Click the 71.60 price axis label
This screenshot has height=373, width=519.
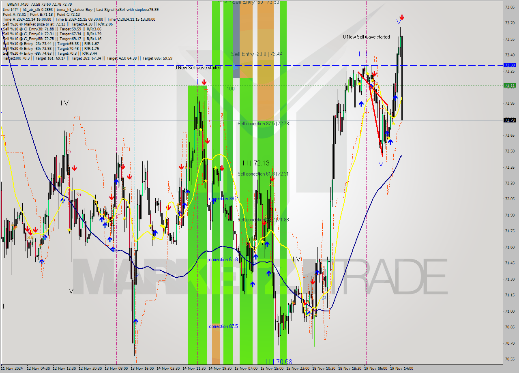coord(509,247)
